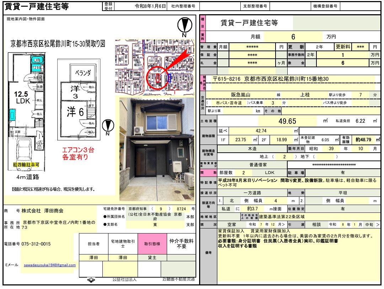The height and width of the screenshot is (289, 384).
Task: Click the association logo at the bottom
Action: point(91,280)
